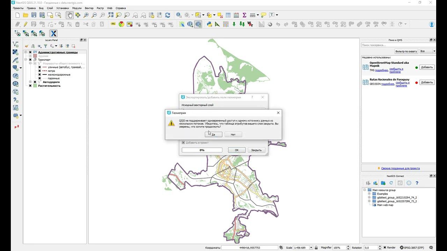Viewport: 447px width, 251px height.
Task: Click the Поиск геосервиса search field
Action: (x=398, y=45)
